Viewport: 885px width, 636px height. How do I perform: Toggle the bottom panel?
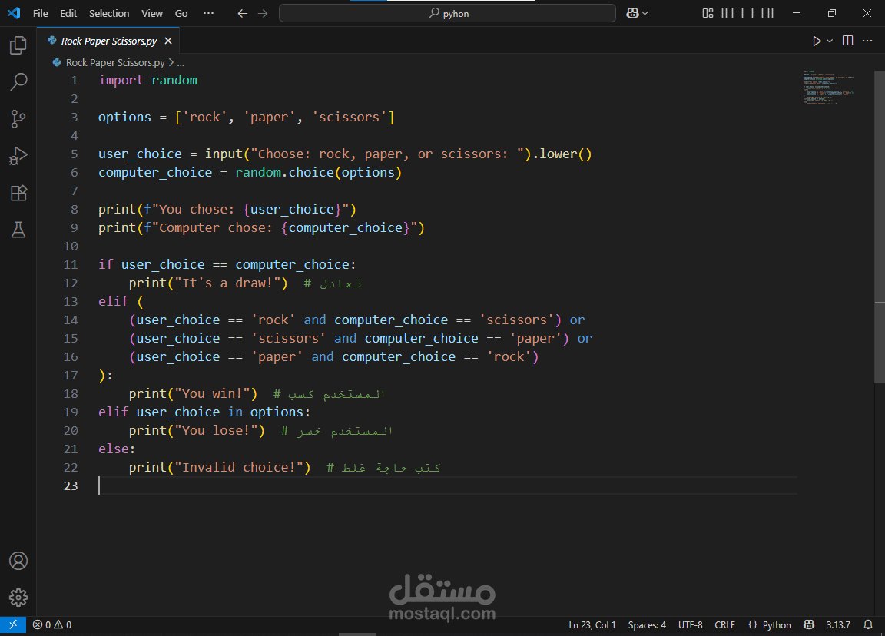pyautogui.click(x=747, y=13)
